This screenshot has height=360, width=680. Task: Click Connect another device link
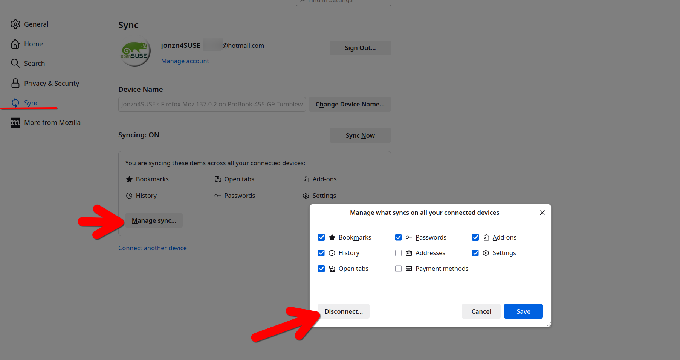(x=152, y=248)
